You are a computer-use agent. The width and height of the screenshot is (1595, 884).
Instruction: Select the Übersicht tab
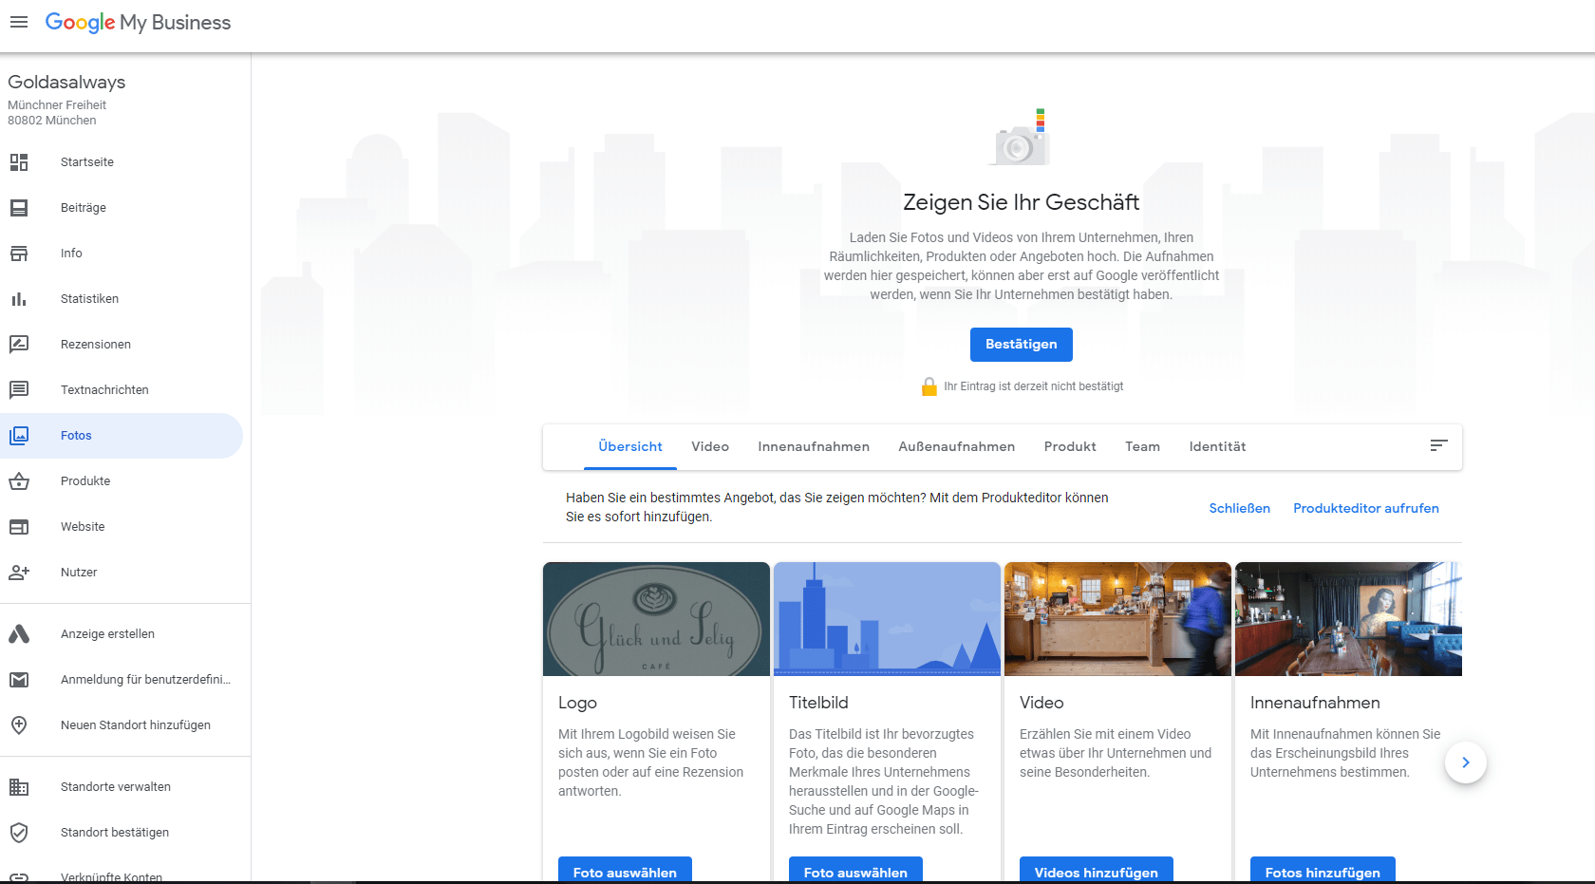(x=630, y=446)
